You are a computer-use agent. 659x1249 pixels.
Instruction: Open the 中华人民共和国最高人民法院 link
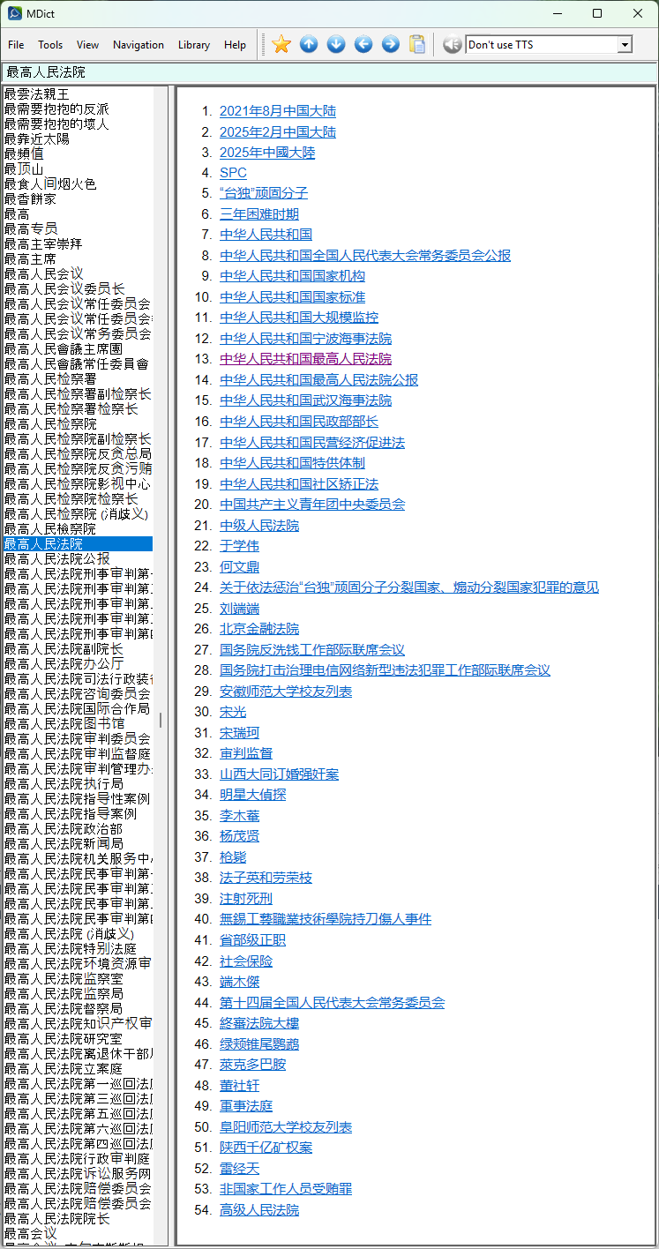pyautogui.click(x=305, y=359)
